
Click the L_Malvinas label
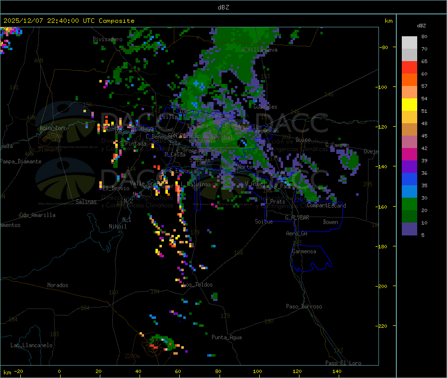click(x=196, y=184)
